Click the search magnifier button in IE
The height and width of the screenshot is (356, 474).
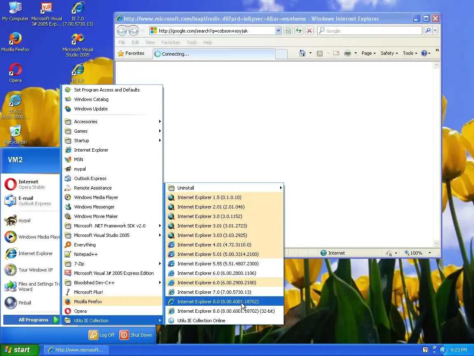(x=428, y=30)
